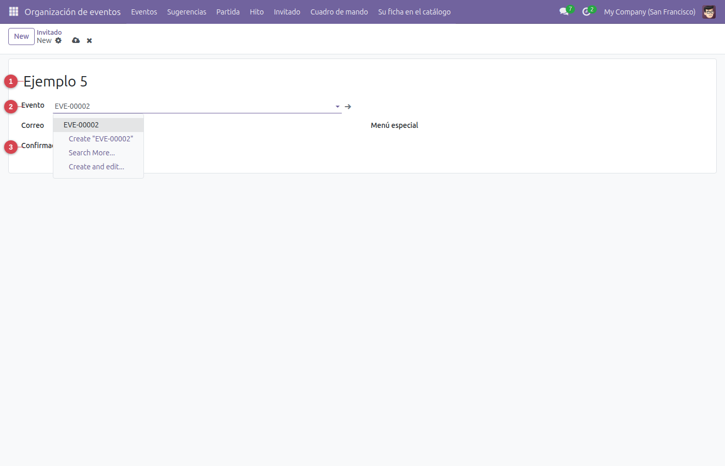Click the user avatar picture
Image resolution: width=725 pixels, height=466 pixels.
pyautogui.click(x=709, y=11)
